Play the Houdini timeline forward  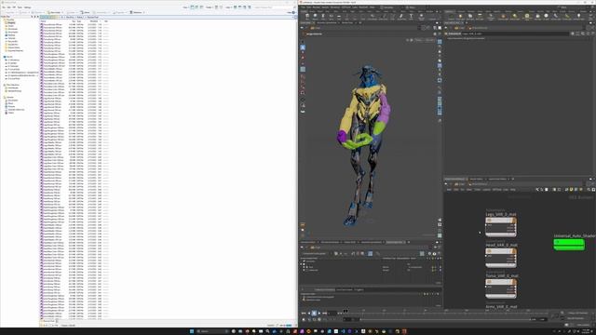click(319, 313)
